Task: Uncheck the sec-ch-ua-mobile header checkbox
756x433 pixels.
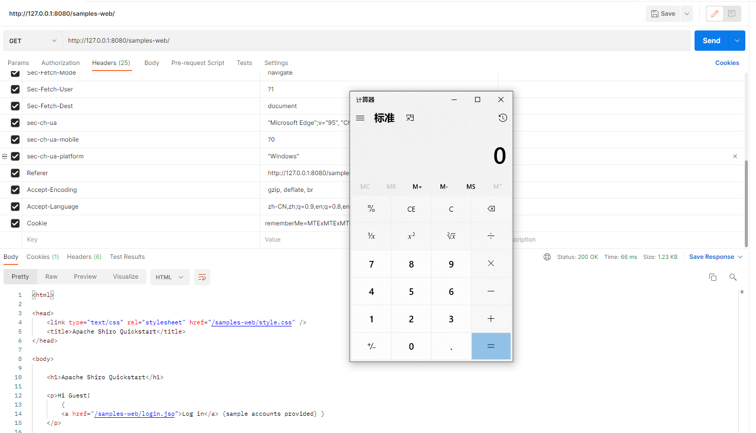Action: tap(15, 140)
